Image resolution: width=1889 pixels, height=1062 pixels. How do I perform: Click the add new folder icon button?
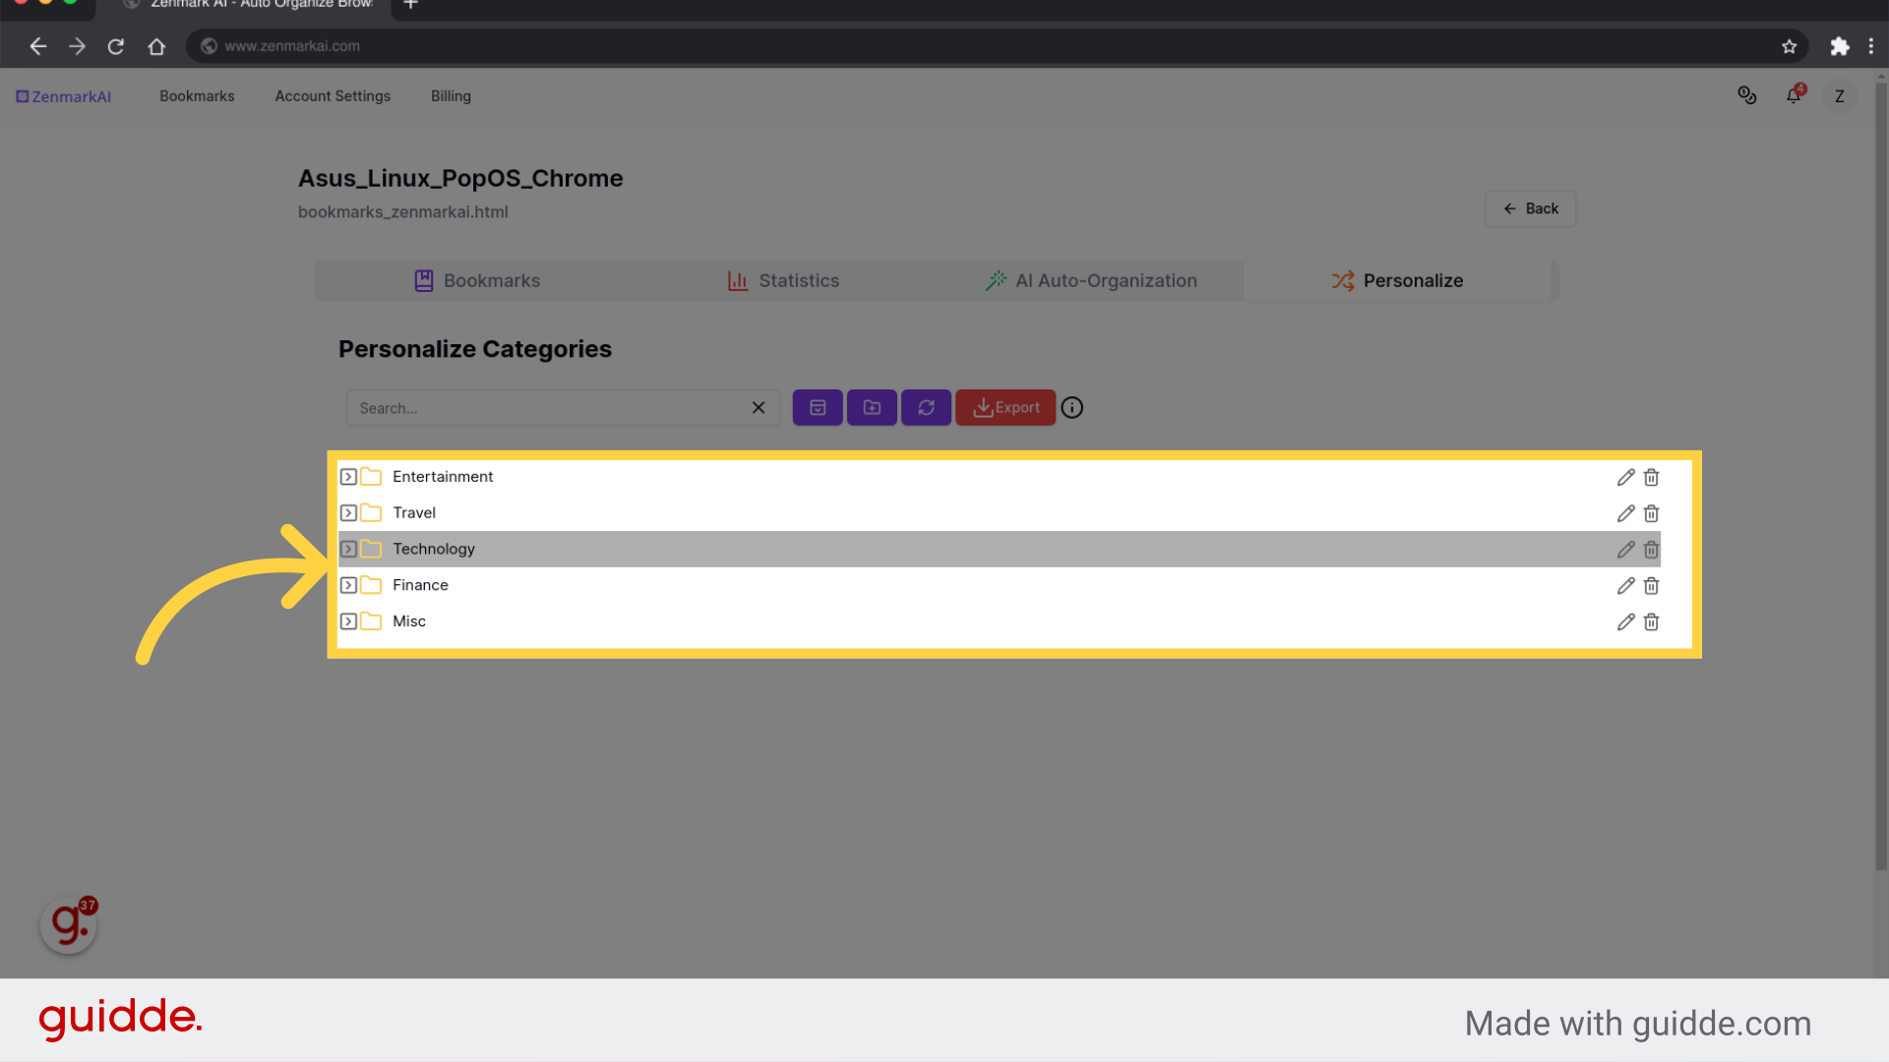(x=872, y=407)
